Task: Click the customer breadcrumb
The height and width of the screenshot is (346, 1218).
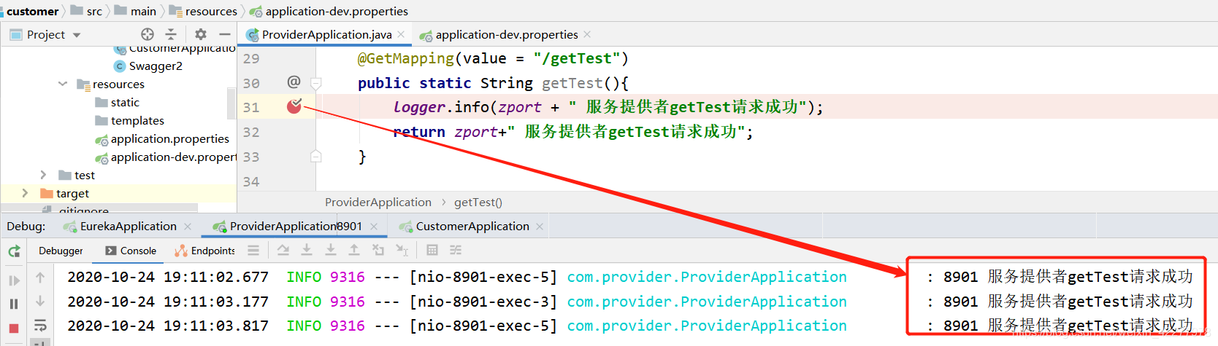Action: (x=32, y=11)
